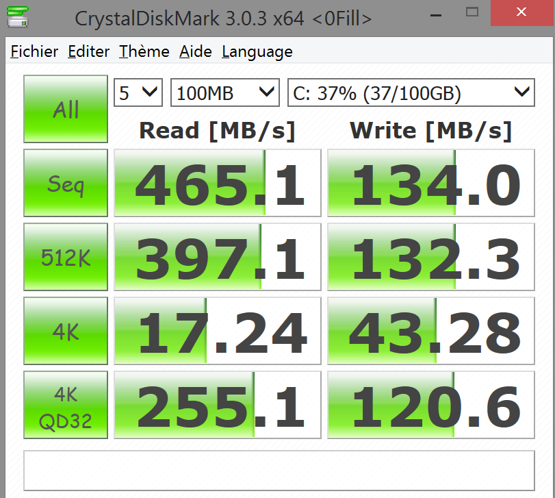Viewport: 555px width, 498px height.
Task: Expand the test count dropdown showing 5
Action: coord(138,92)
